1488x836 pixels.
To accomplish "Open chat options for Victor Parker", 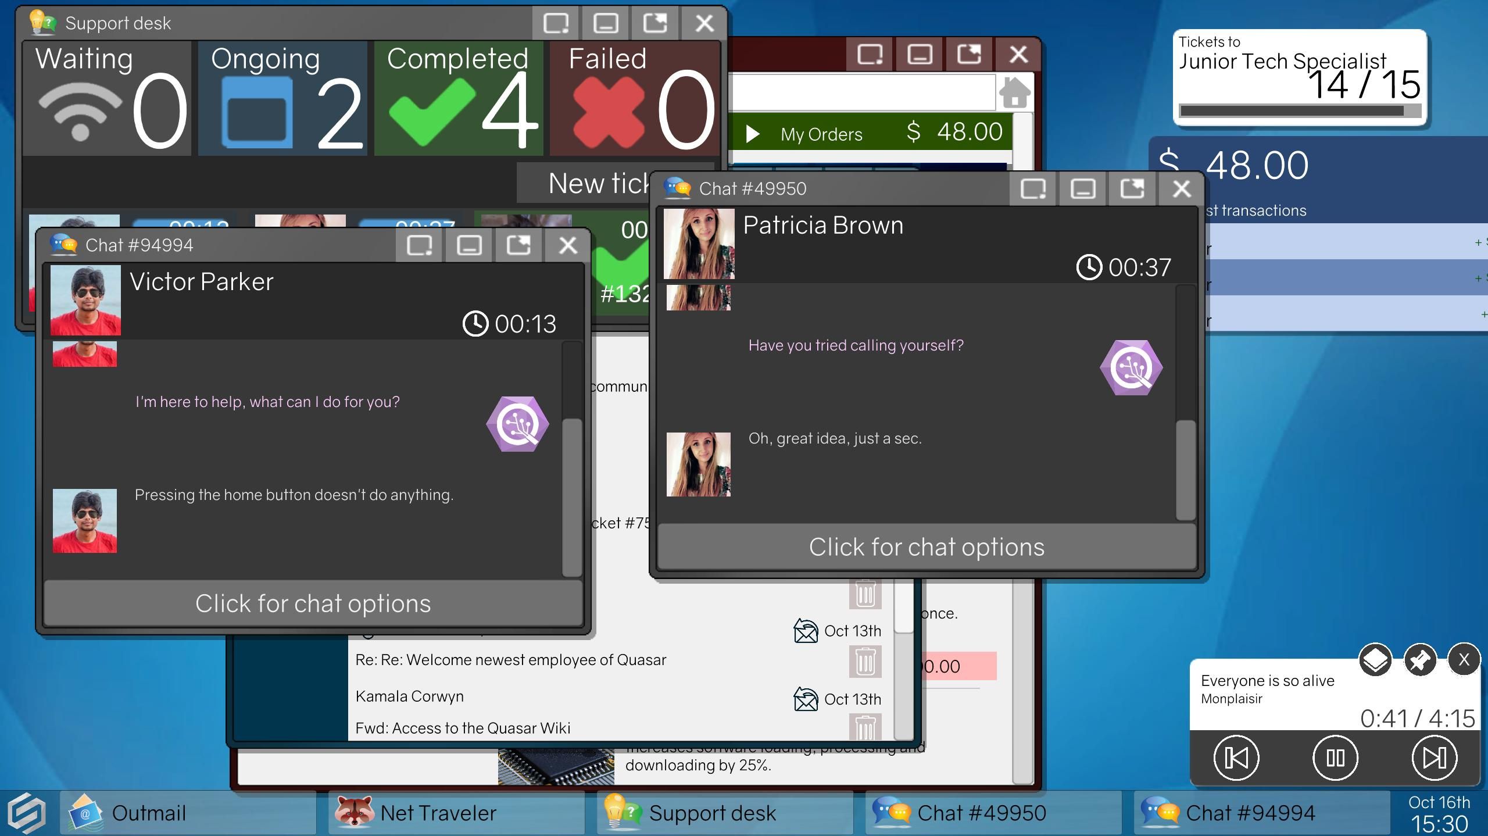I will click(x=314, y=603).
